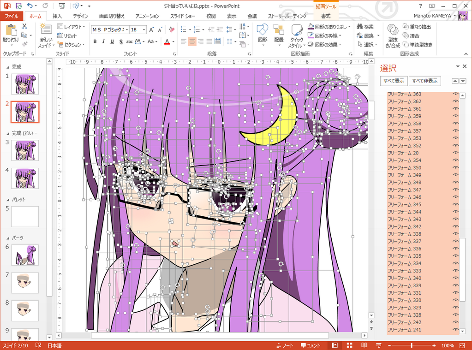Click the すべて非表示 button
Viewport: 472px width, 350px height.
[x=425, y=81]
